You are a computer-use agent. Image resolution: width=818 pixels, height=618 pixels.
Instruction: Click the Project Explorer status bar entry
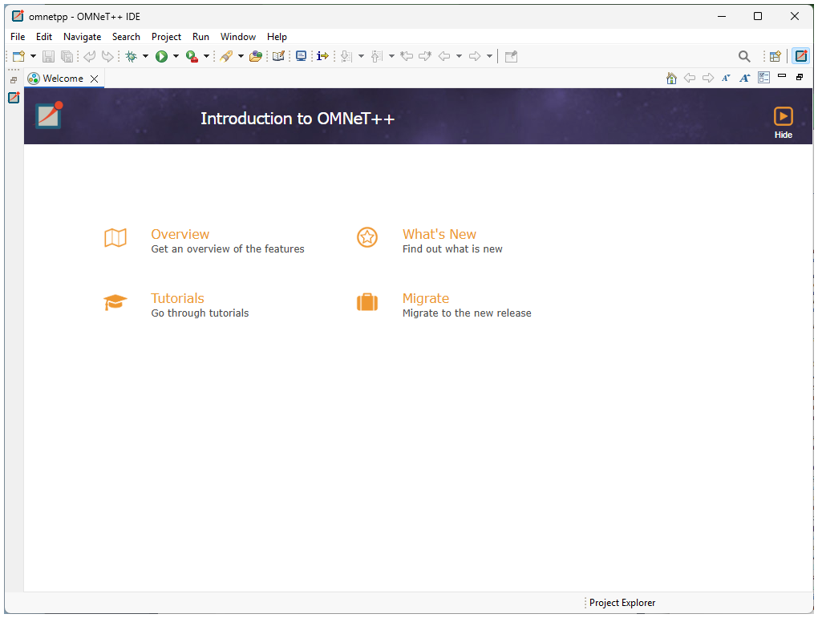[622, 602]
